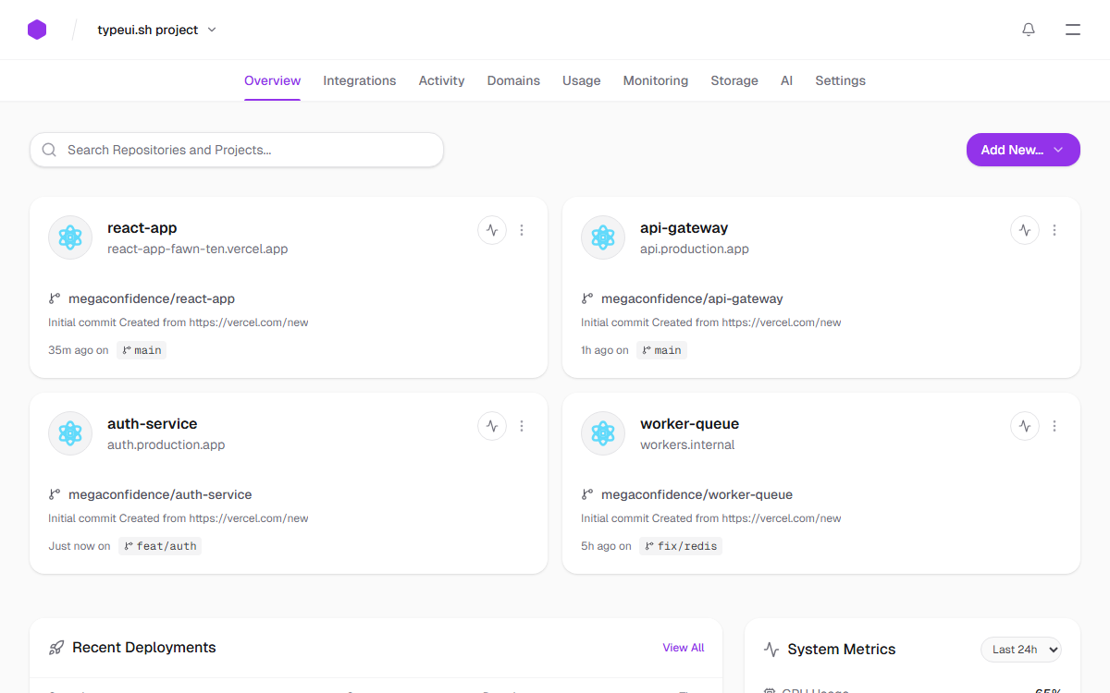Open activity graph for worker-queue
1110x693 pixels.
[1025, 426]
